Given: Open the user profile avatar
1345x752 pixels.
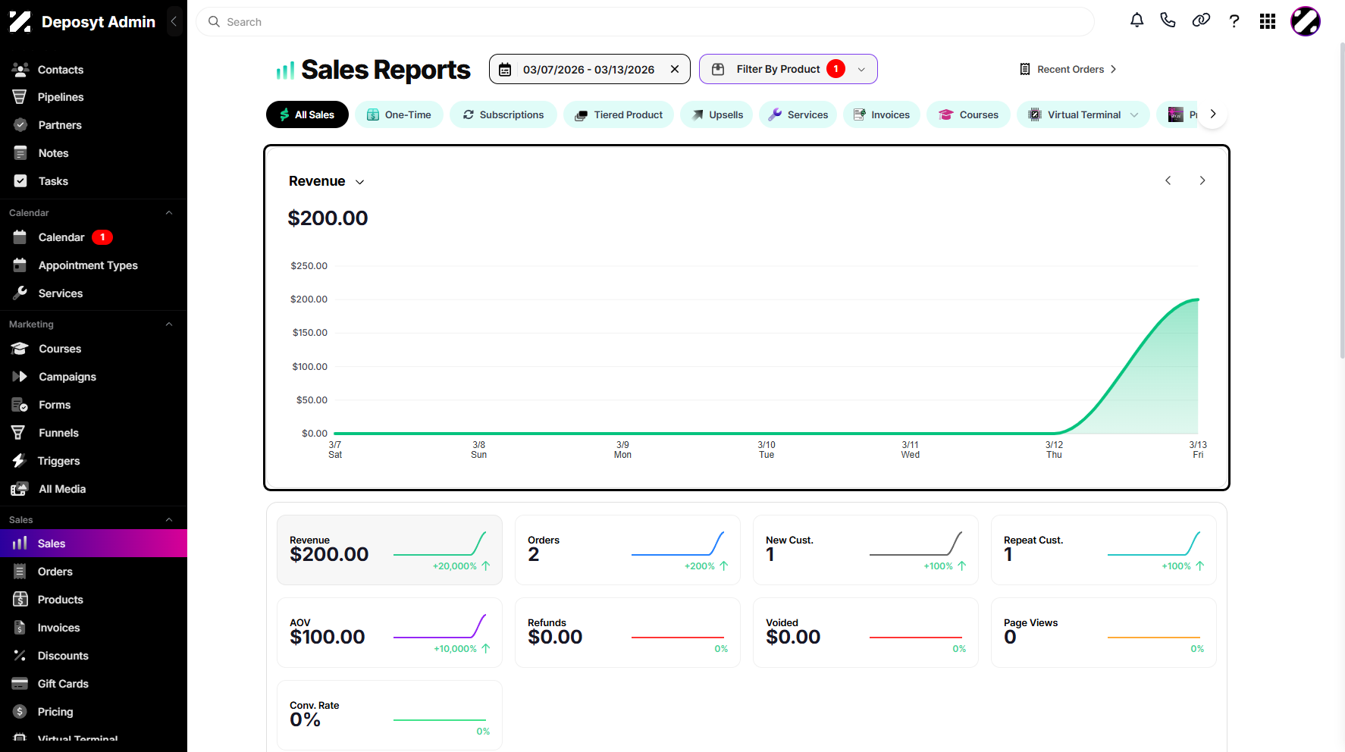Looking at the screenshot, I should [1306, 21].
